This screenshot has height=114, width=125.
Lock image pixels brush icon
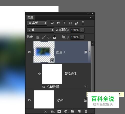[43, 37]
